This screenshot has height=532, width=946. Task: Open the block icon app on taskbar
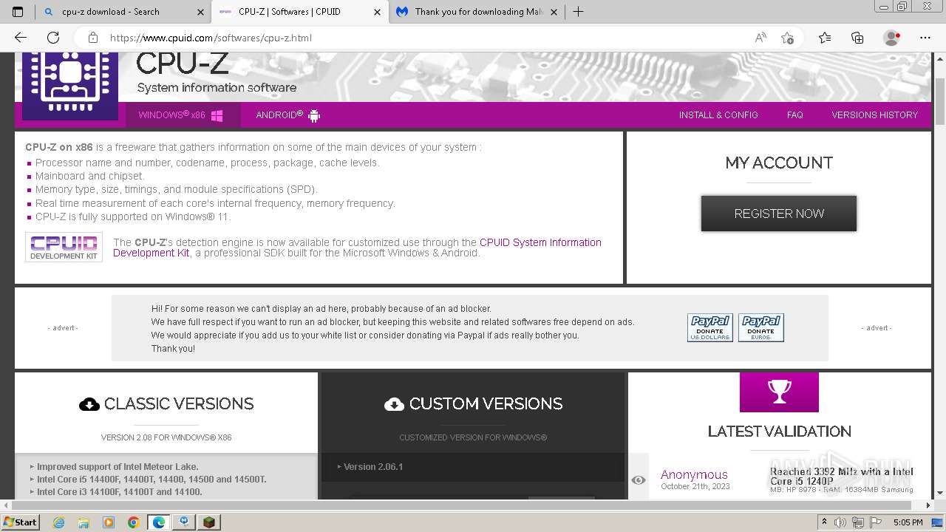[209, 522]
